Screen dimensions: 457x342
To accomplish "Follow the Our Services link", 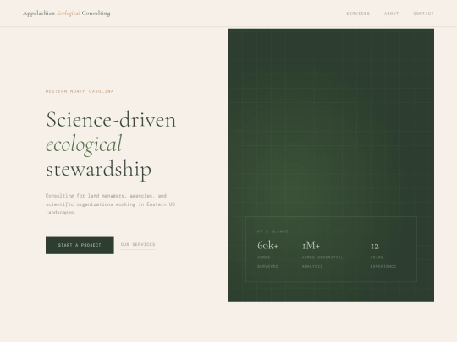I will click(138, 245).
